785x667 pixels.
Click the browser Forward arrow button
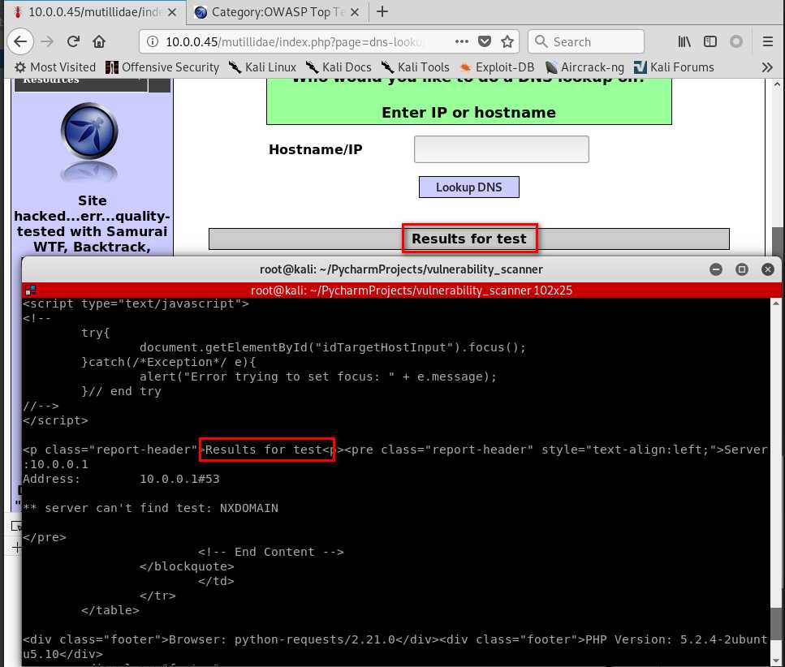point(47,41)
